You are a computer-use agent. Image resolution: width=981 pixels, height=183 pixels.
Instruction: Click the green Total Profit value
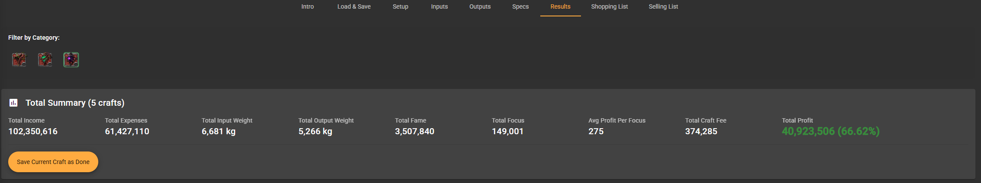coord(830,131)
